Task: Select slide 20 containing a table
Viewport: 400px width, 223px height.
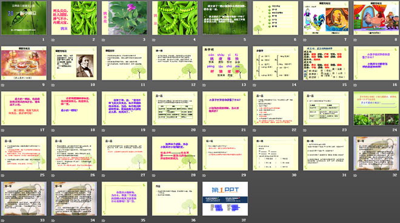Action: (175, 108)
